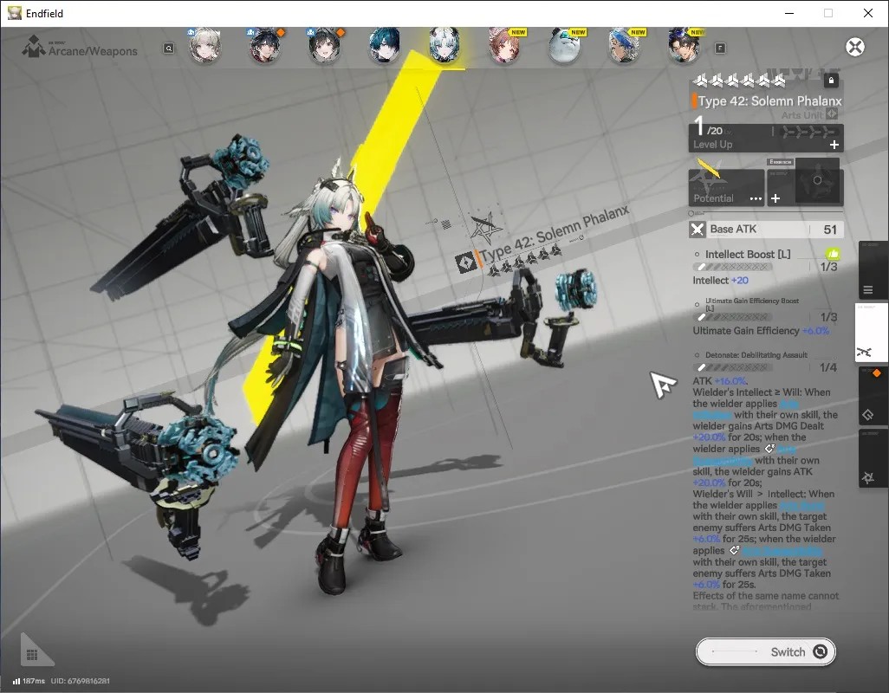
Task: Open the weapon Potential panel
Action: click(726, 188)
